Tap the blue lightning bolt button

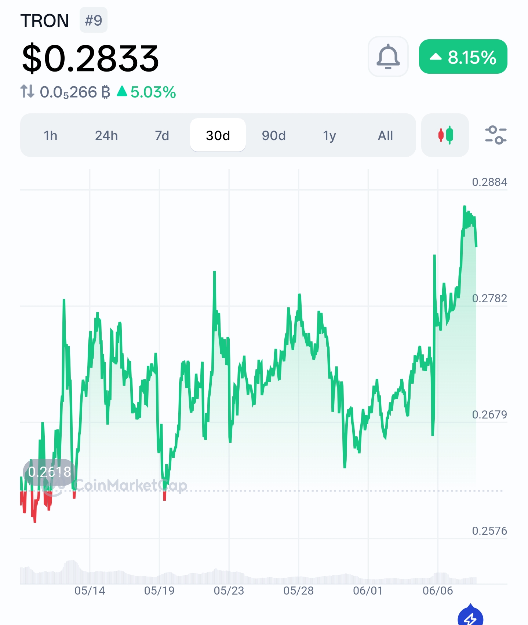pyautogui.click(x=470, y=615)
